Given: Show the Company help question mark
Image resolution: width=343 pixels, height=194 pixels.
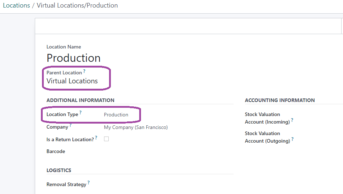Looking at the screenshot, I should tap(70, 125).
